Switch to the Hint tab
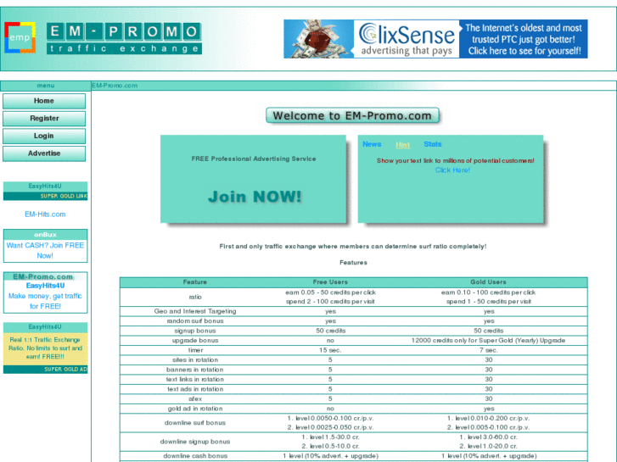Viewport: 617px width, 462px height. click(x=402, y=145)
